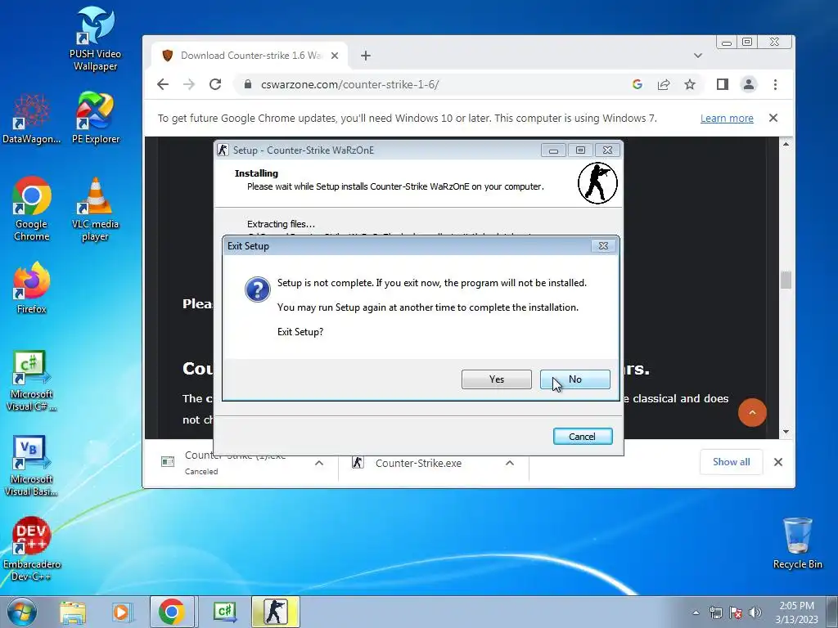
Task: Open Firefox desktop shortcut
Action: coord(32,287)
